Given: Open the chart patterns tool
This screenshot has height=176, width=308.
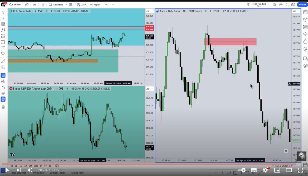Looking at the screenshot, I should pyautogui.click(x=3, y=30).
